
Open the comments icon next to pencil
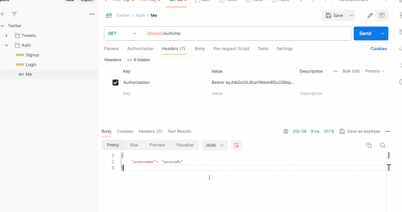pos(382,16)
